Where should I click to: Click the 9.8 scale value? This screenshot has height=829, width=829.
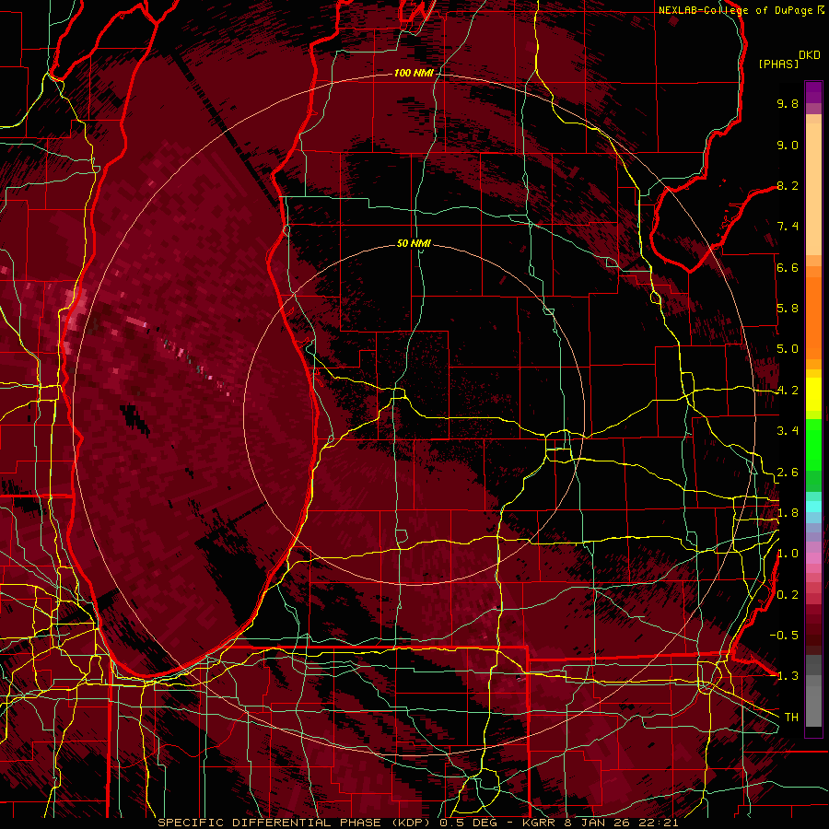788,103
